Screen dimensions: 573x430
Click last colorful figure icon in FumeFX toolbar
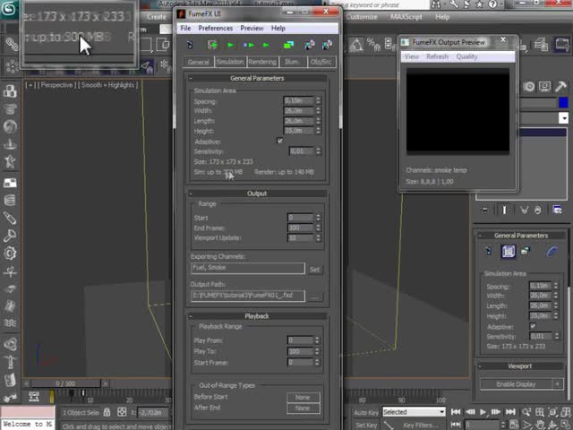(327, 45)
